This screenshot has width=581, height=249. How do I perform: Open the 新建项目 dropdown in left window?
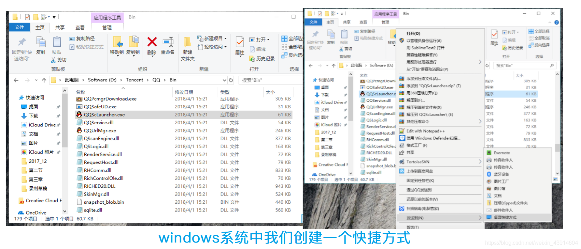(225, 38)
